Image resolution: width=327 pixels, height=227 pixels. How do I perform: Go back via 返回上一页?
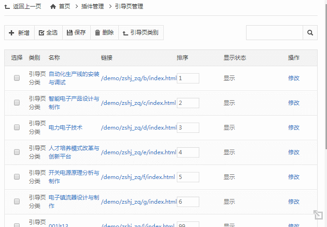point(23,7)
